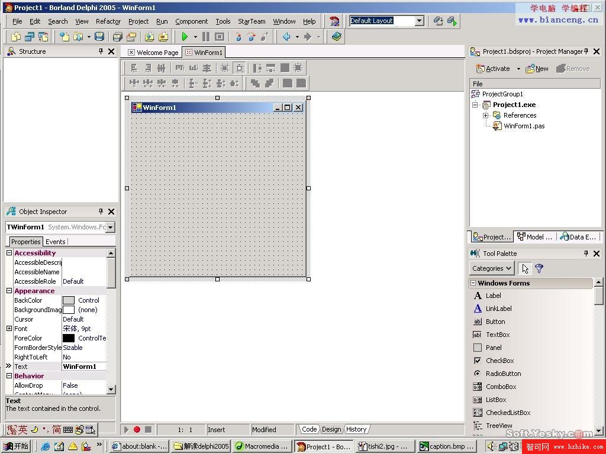
Task: Open the Macromedia taskbar button
Action: click(262, 446)
